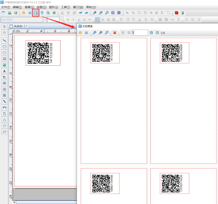Image resolution: width=218 pixels, height=204 pixels.
Task: Click the font size combo box
Action: (53, 20)
